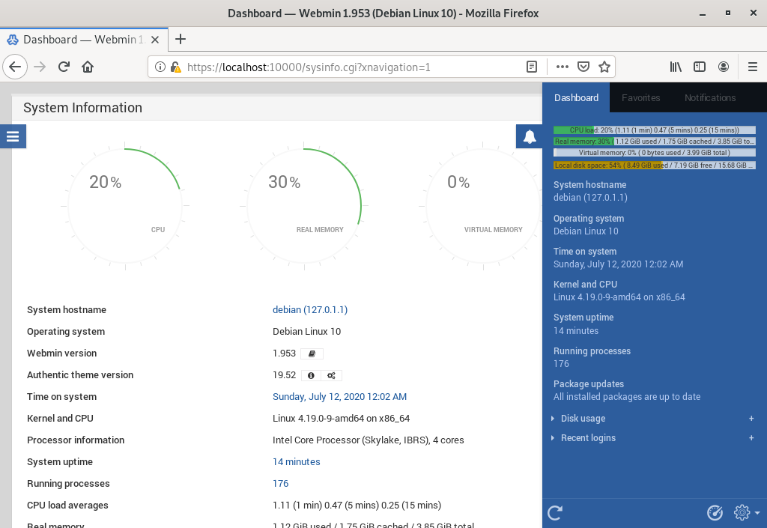Toggle Firefox reader view
This screenshot has height=528, width=767.
coord(531,67)
